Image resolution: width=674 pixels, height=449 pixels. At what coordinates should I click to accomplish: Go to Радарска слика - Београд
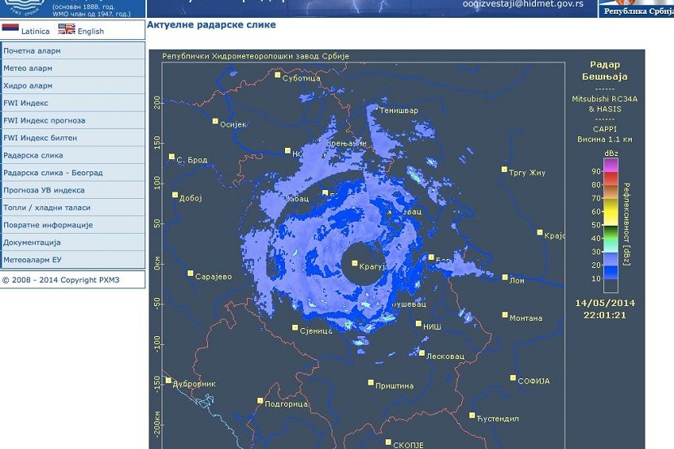(x=54, y=173)
